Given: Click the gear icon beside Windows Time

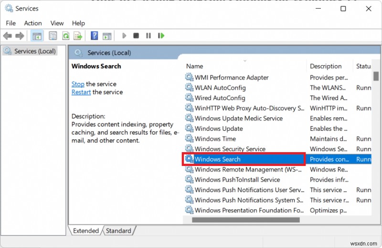Looking at the screenshot, I should point(189,138).
